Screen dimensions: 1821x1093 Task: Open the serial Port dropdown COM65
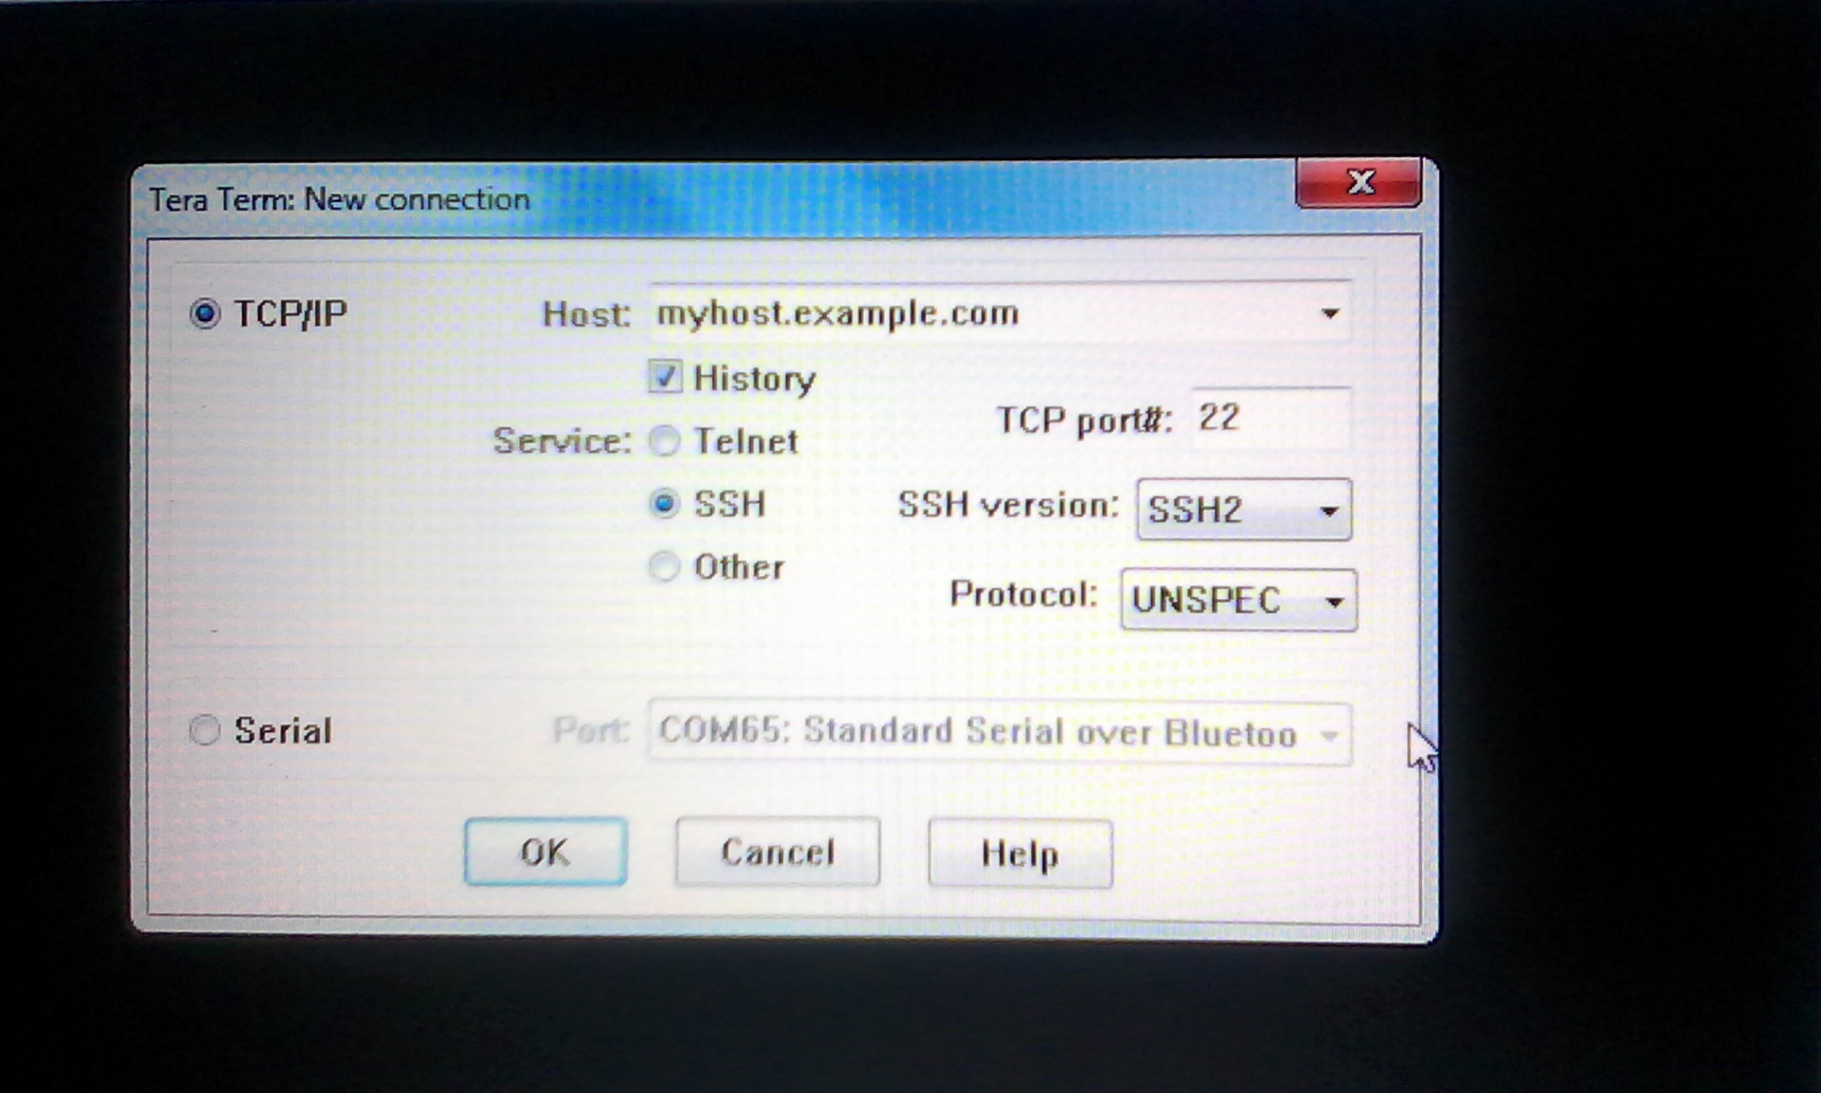(x=1000, y=733)
